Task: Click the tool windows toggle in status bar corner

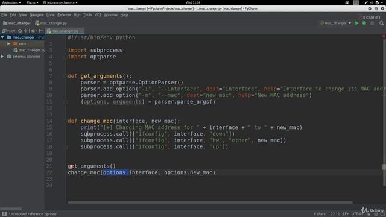Action: 4,214
